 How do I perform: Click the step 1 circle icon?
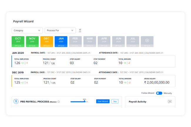click(x=16, y=101)
